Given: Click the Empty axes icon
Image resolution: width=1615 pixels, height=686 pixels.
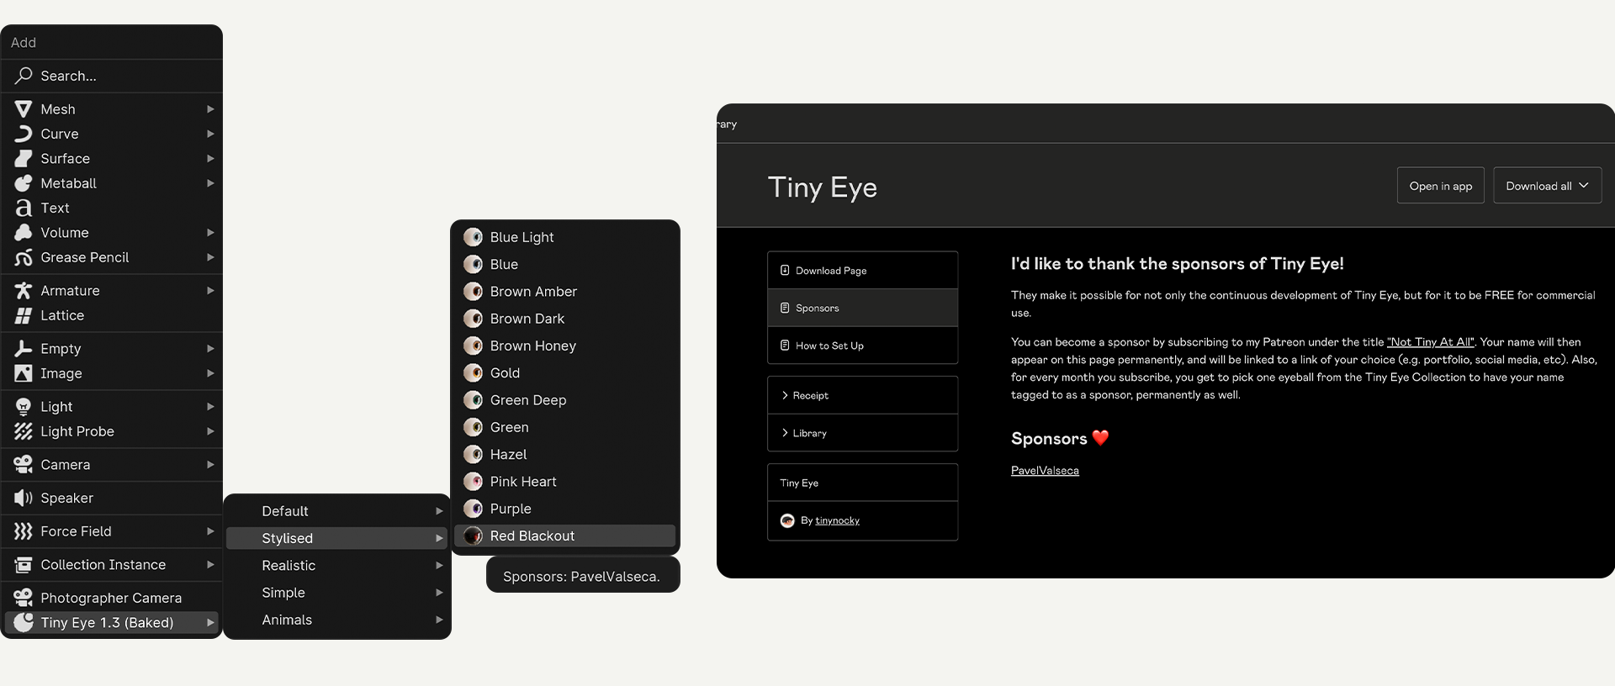Looking at the screenshot, I should pos(24,349).
